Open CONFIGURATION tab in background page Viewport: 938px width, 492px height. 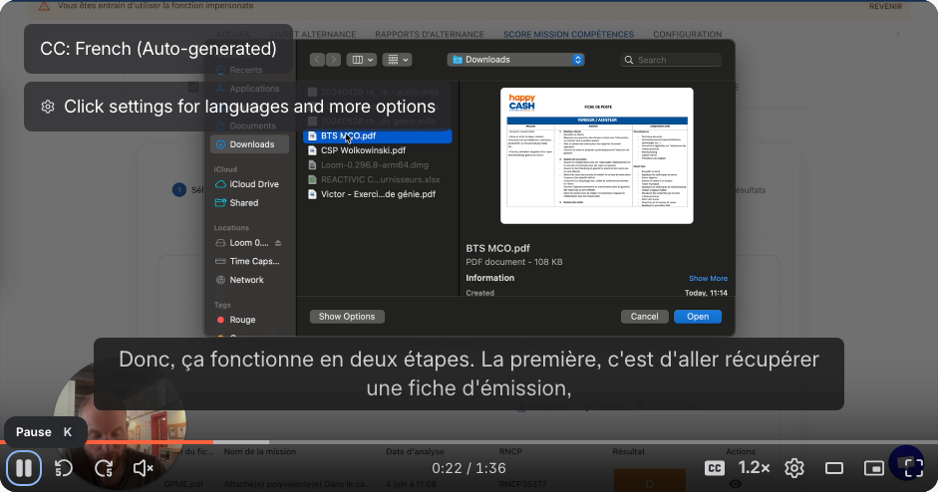point(688,34)
